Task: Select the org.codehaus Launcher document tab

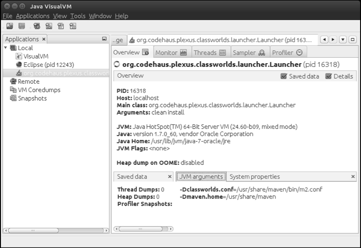Action: pos(223,40)
